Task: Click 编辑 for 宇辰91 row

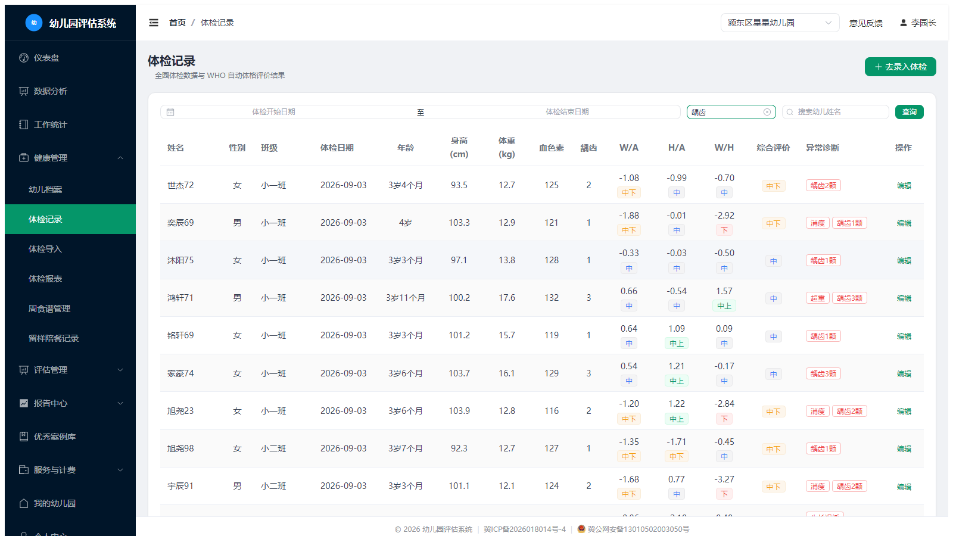Action: (x=904, y=487)
